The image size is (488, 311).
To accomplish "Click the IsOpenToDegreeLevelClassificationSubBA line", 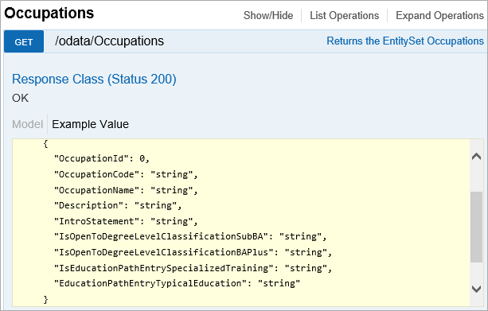I will (190, 236).
